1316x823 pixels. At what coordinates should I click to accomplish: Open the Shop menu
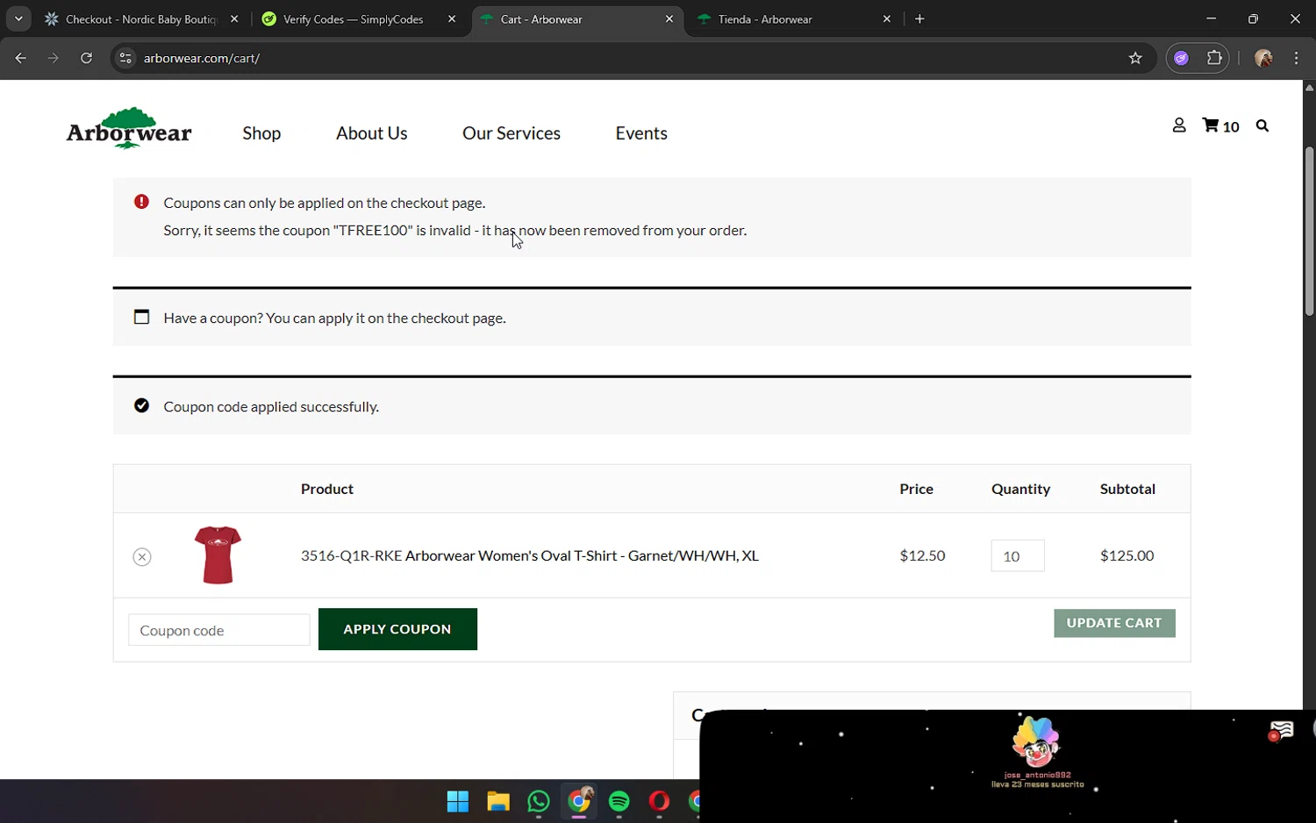261,133
